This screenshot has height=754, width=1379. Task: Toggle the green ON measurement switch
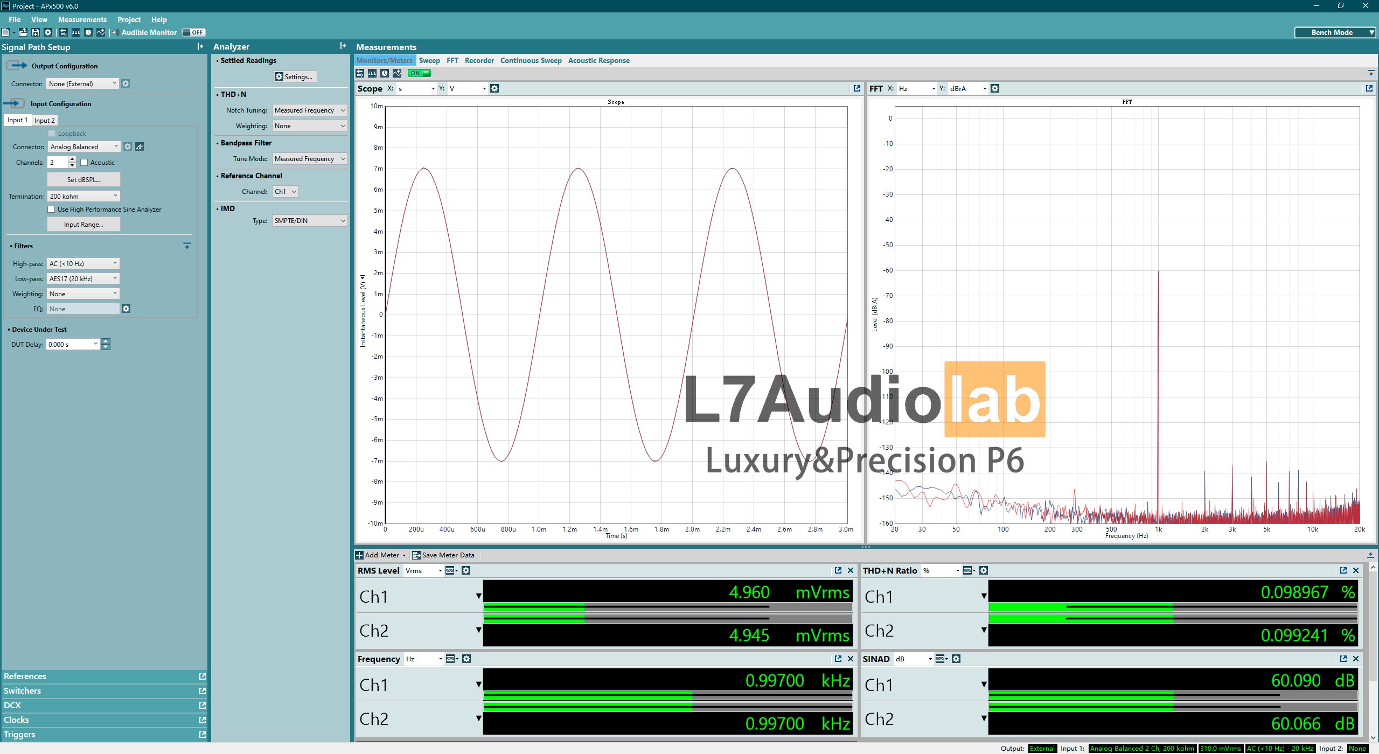point(420,73)
